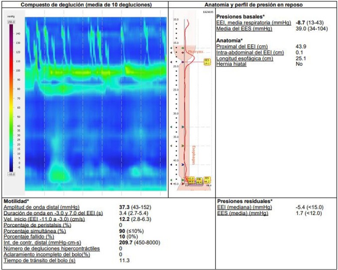The image size is (338, 270).
Task: Click the 1.7 (<12.0) EES residual value
Action: pos(309,213)
